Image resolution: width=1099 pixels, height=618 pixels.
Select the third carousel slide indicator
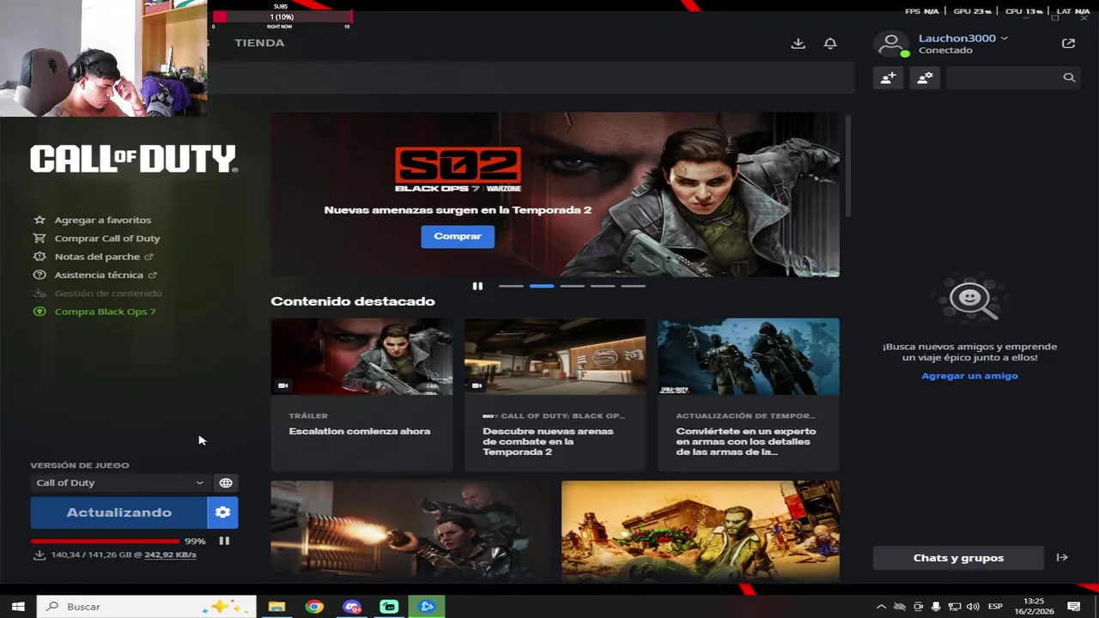coord(572,286)
